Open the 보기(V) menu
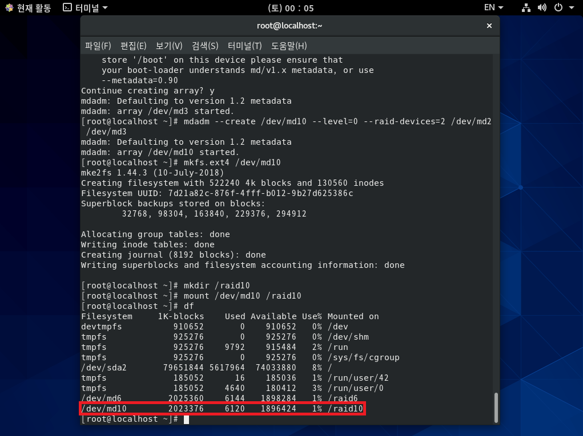Screen dimensions: 583x436 click(169, 46)
